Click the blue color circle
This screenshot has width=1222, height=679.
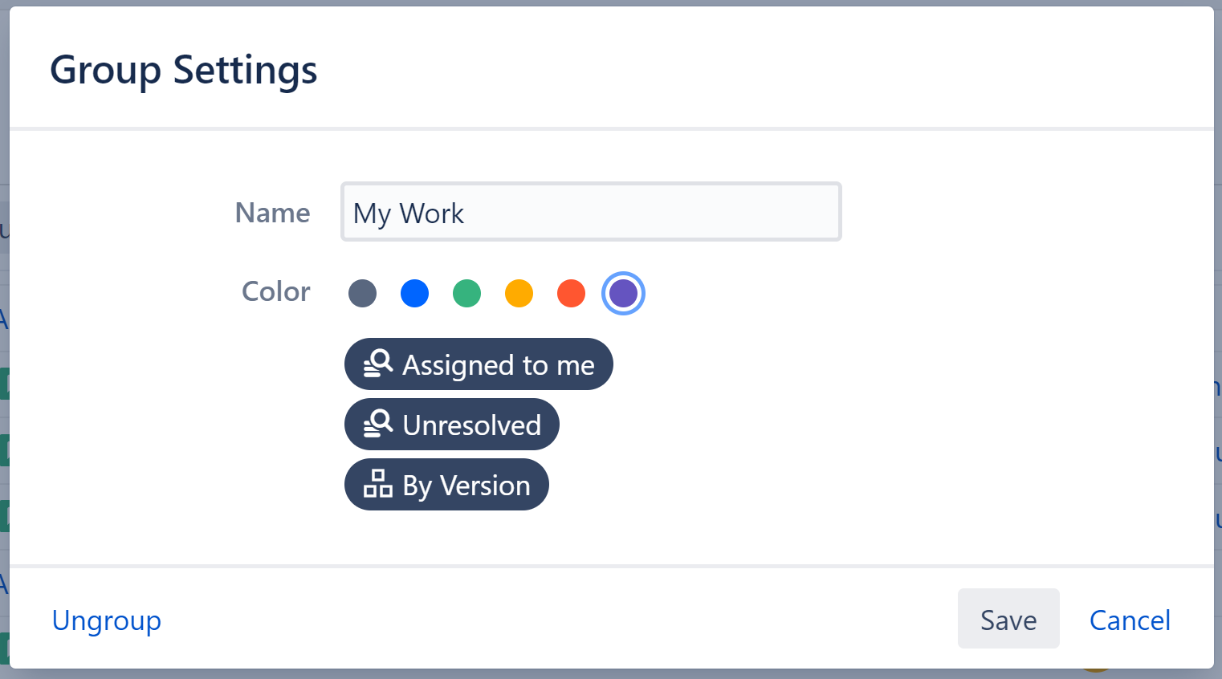[414, 293]
